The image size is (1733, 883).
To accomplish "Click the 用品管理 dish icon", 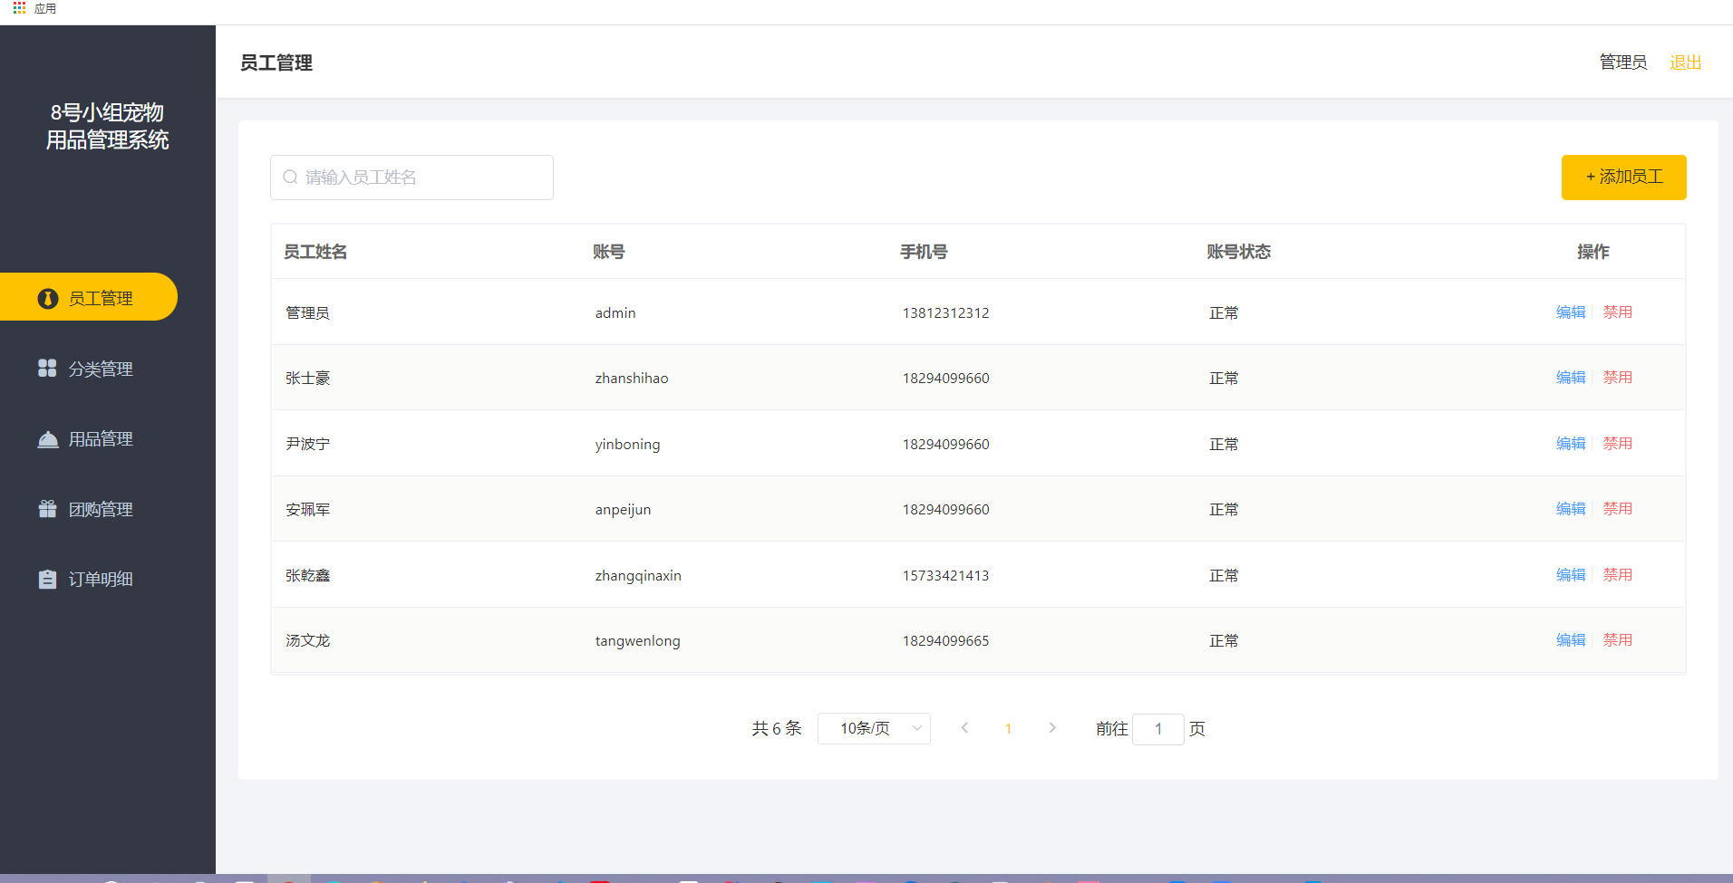I will (48, 439).
